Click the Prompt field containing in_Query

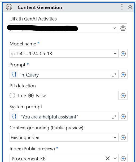[x=64, y=74]
